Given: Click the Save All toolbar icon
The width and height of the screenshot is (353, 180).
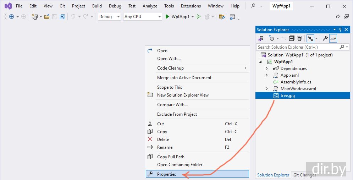Looking at the screenshot, I should point(62,17).
